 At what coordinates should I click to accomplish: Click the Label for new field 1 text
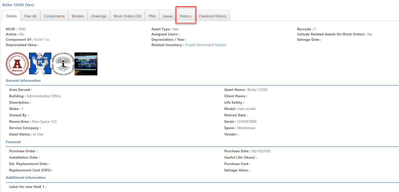(28, 187)
